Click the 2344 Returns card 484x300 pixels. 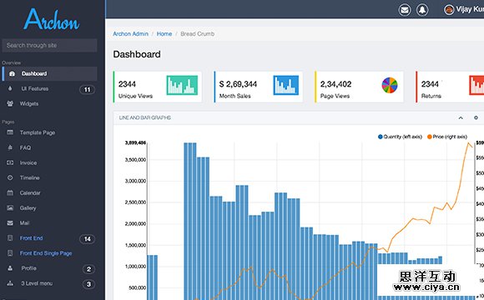450,87
